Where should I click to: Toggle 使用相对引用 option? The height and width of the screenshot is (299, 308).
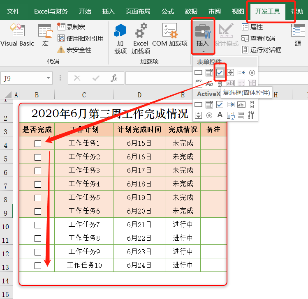(x=81, y=38)
